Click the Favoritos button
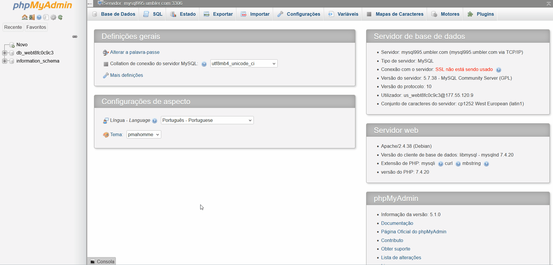The width and height of the screenshot is (553, 265). tap(36, 27)
